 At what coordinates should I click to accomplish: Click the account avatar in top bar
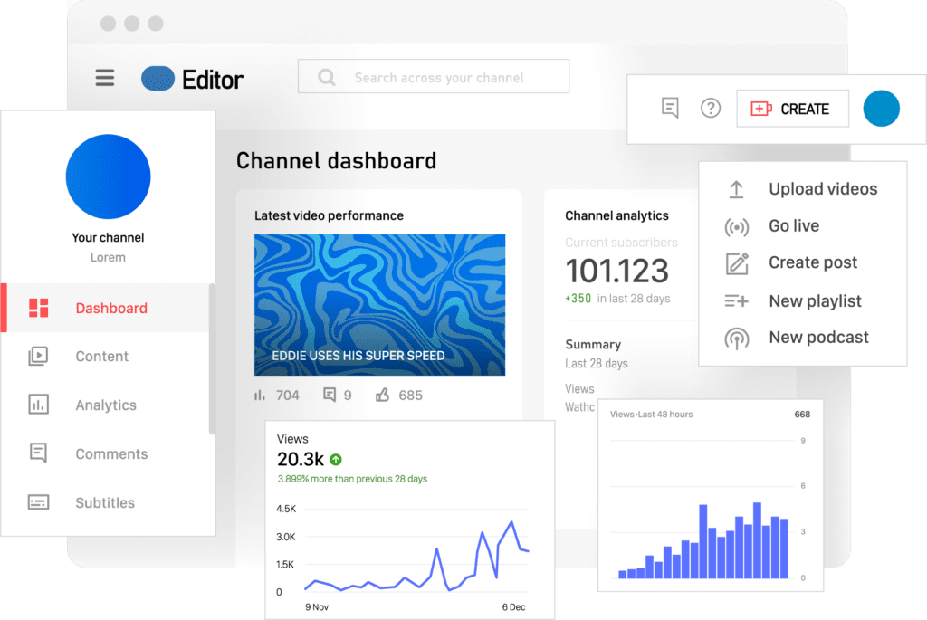[881, 109]
